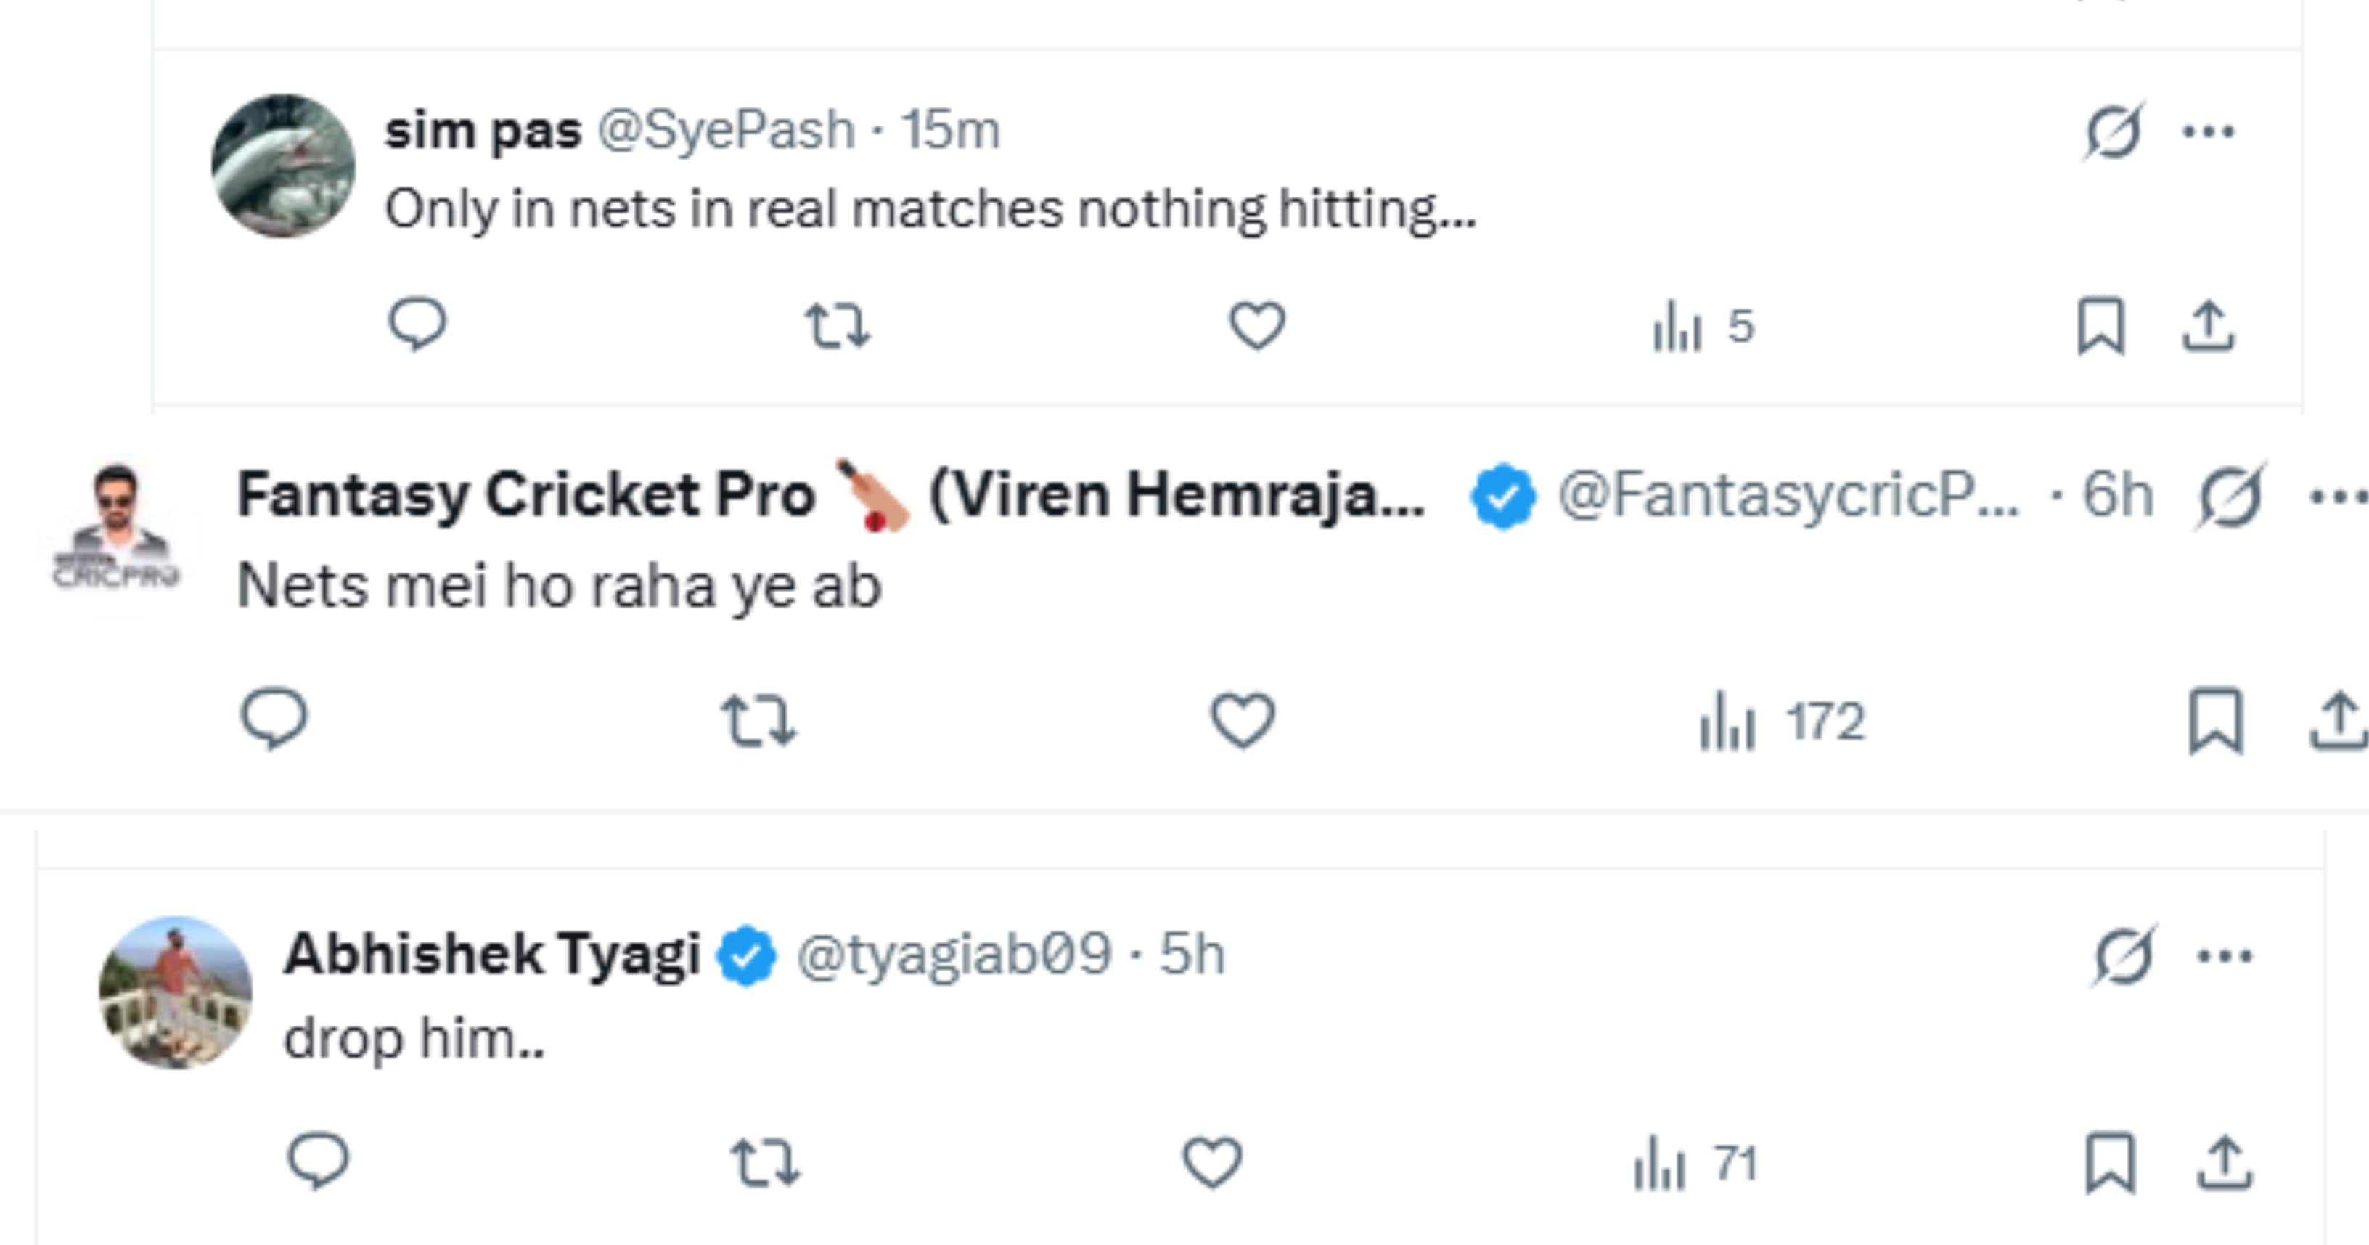
Task: Share sim pas's tweet
Action: click(x=2208, y=325)
